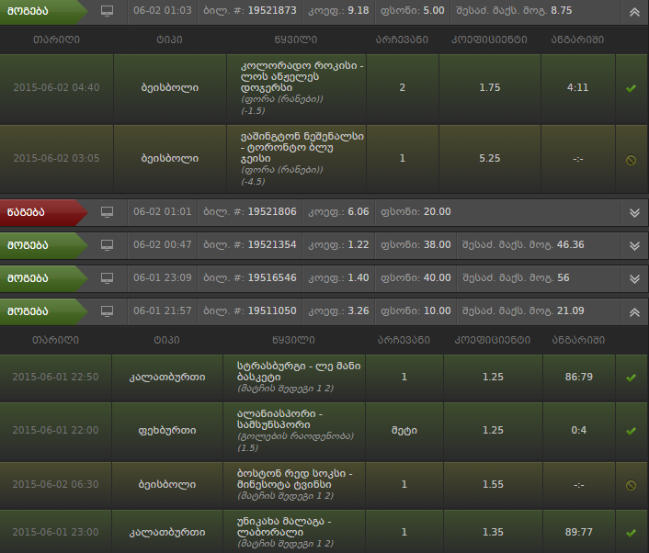Click timestamp 06-02 01:01

(163, 212)
